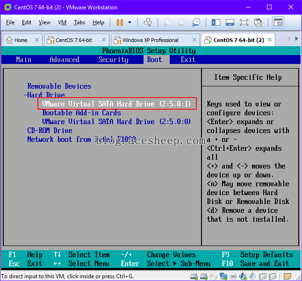The image size is (302, 281).
Task: Click the leftmost hard disk status icon
Action: point(194,277)
